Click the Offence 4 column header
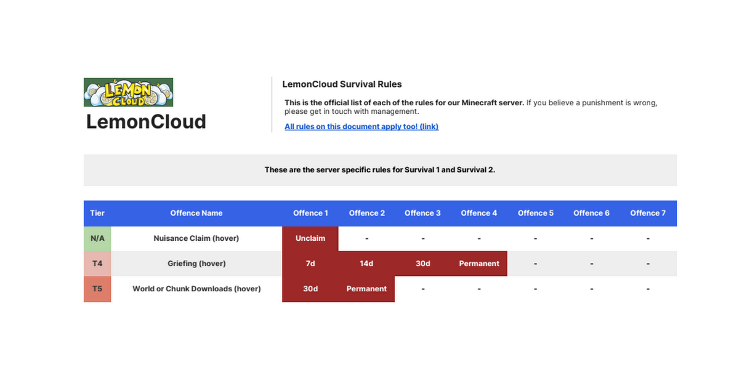 [x=479, y=213]
